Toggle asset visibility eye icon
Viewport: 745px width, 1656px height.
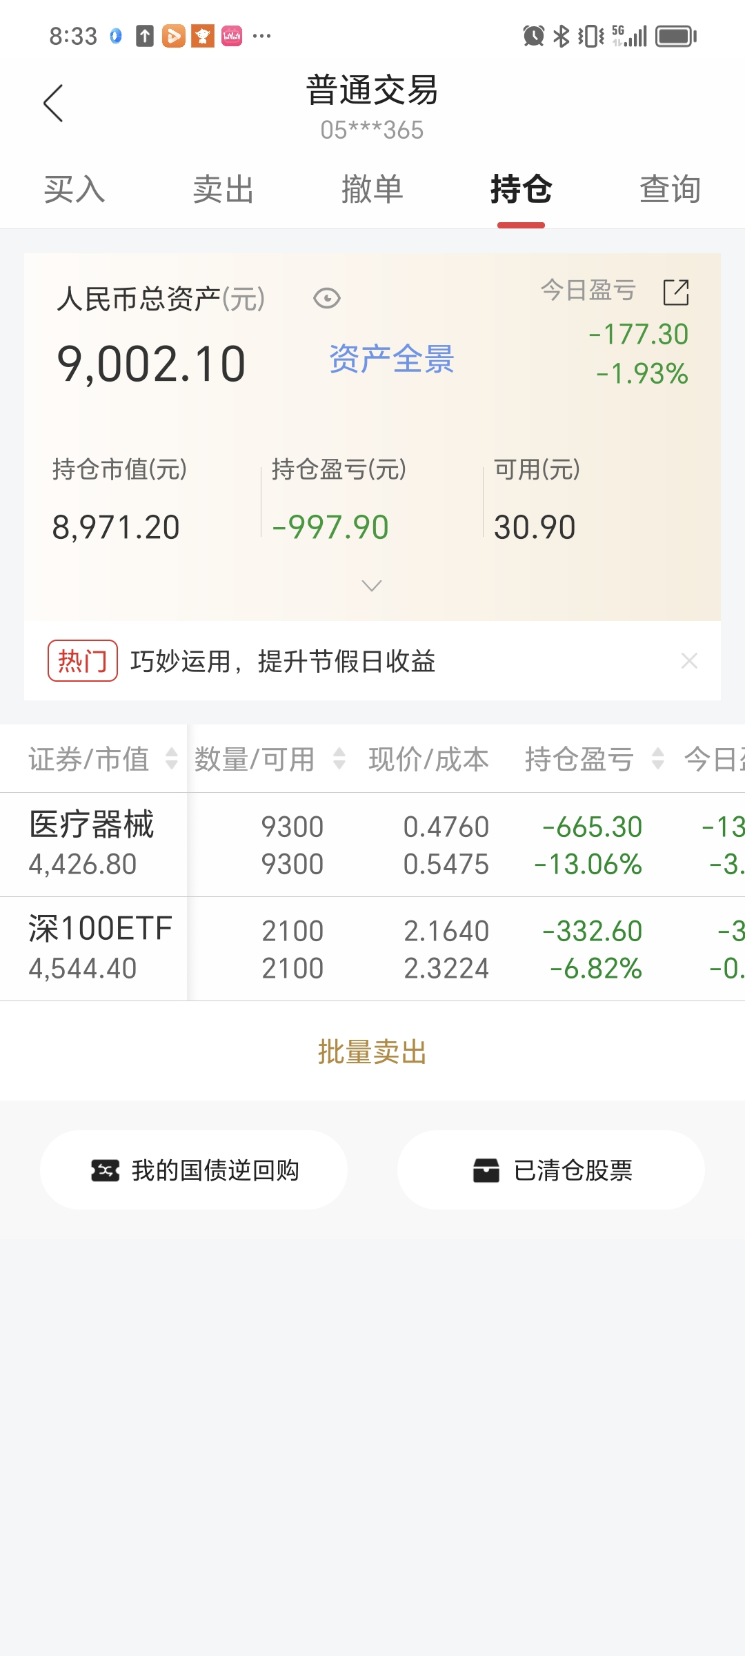click(326, 298)
